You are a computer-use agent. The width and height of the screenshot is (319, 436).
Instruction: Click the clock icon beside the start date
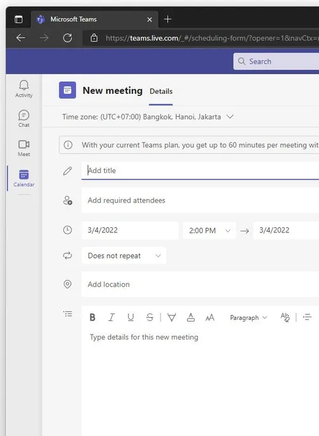point(68,230)
